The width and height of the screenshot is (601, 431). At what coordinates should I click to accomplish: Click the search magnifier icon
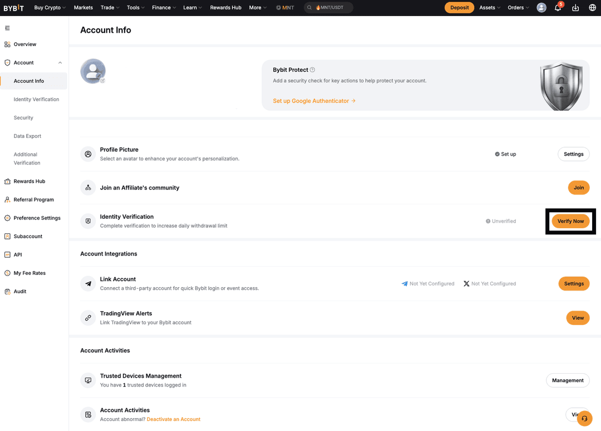[309, 8]
